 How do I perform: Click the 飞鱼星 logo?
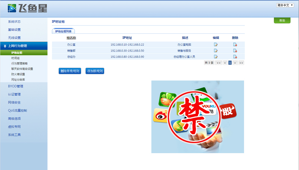(x=27, y=8)
